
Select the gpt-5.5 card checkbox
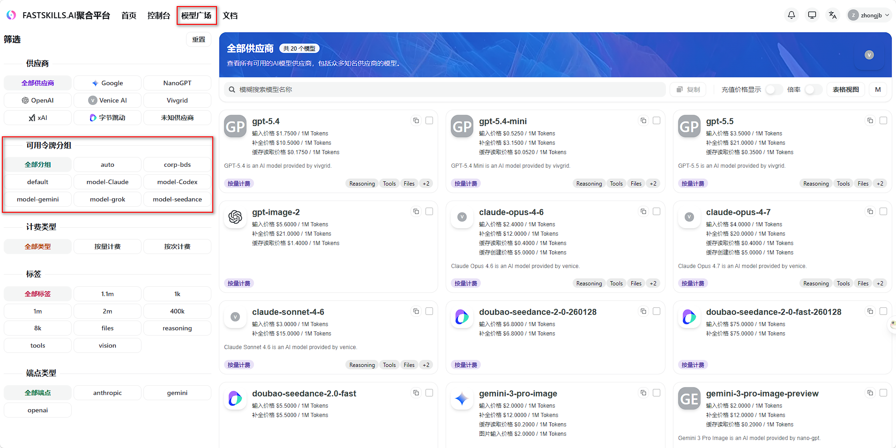(883, 121)
